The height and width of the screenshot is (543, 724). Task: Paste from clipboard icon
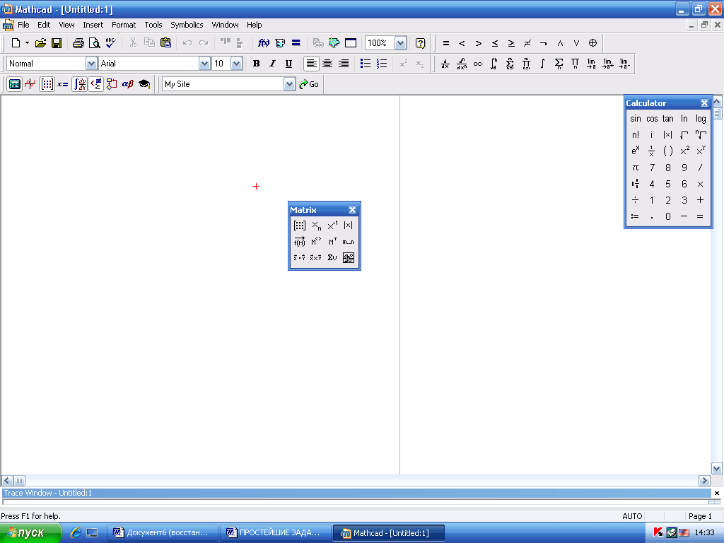165,43
